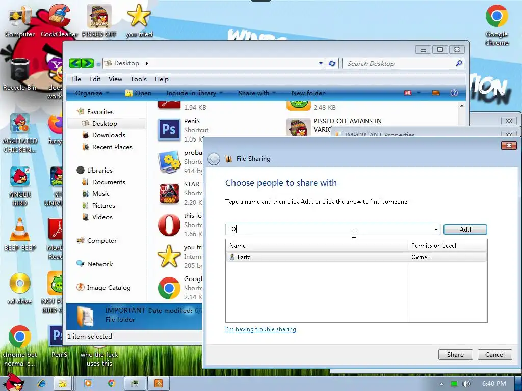Viewport: 522px width, 391px height.
Task: Click the arrow after Desktop in the address bar
Action: 146,63
